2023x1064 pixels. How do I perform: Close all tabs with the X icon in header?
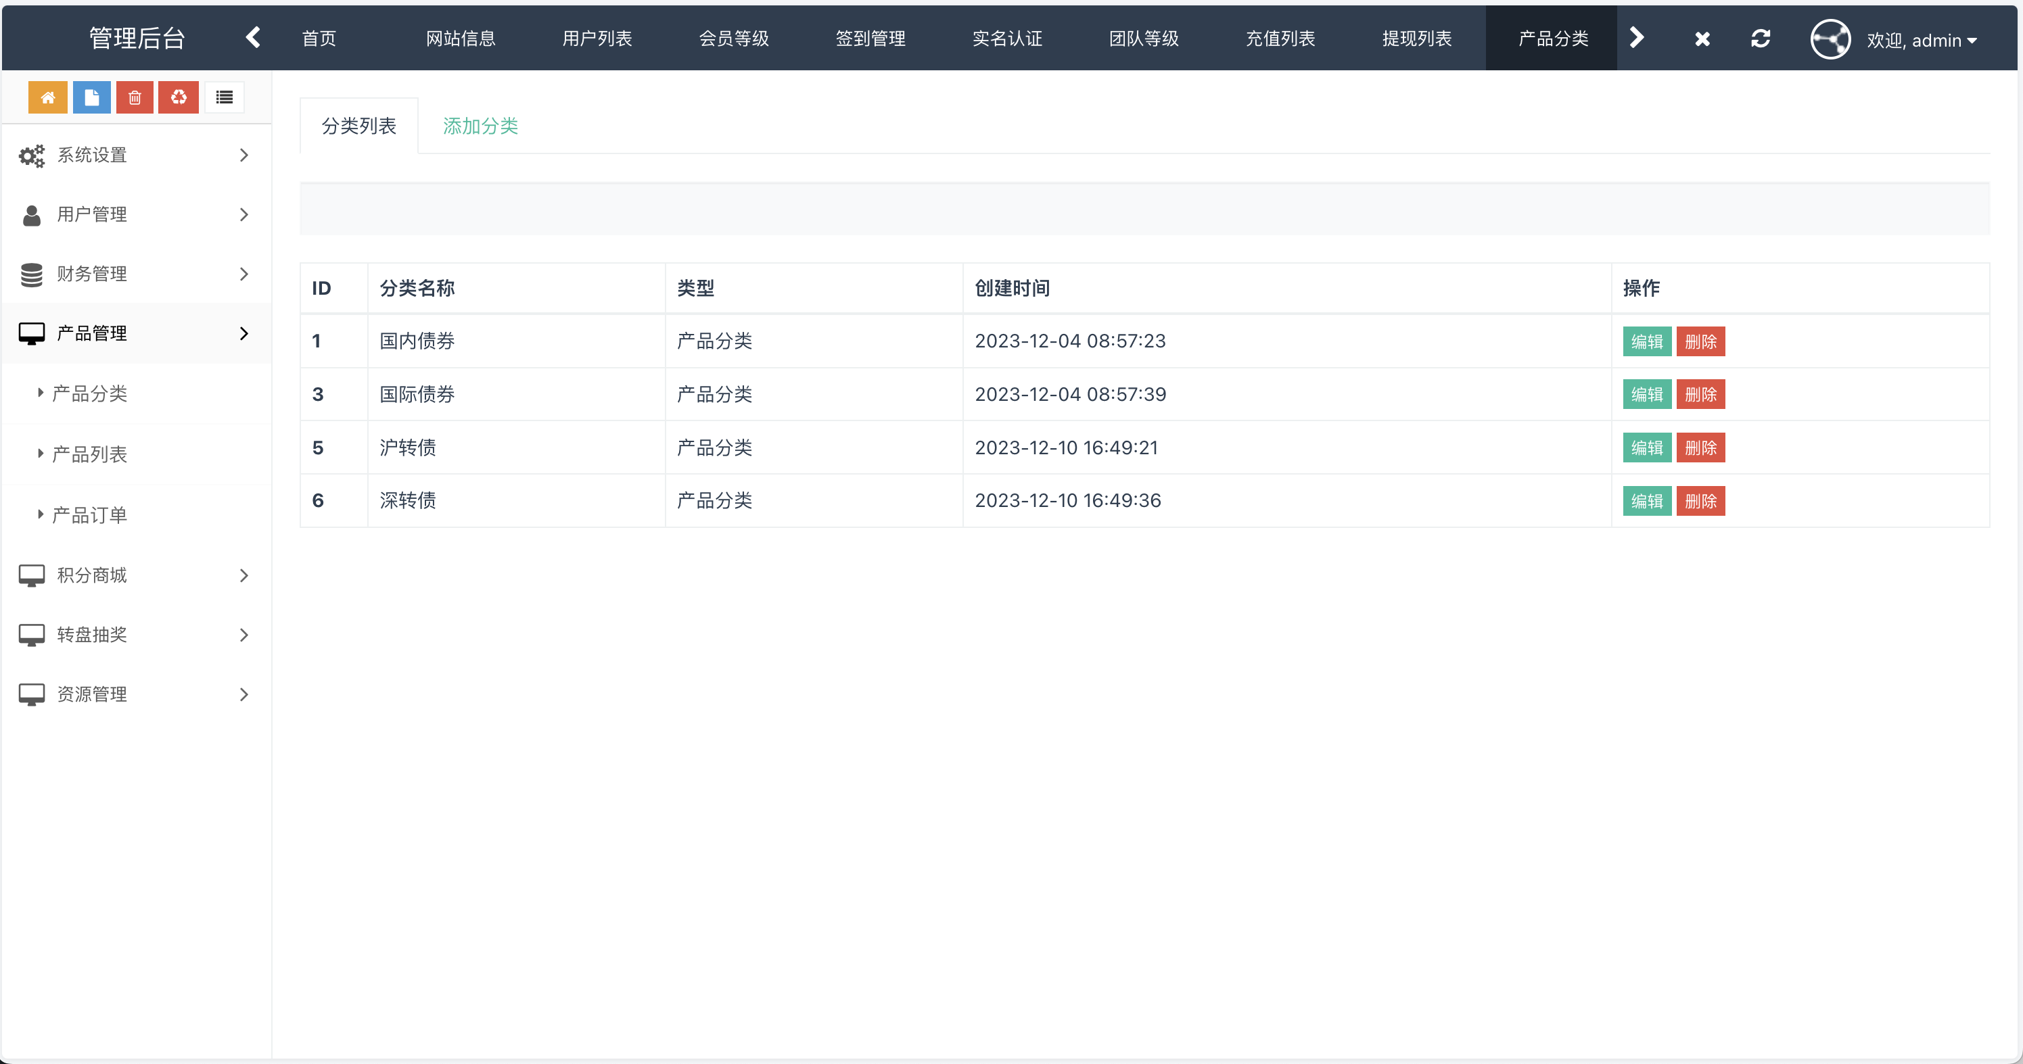click(x=1702, y=38)
